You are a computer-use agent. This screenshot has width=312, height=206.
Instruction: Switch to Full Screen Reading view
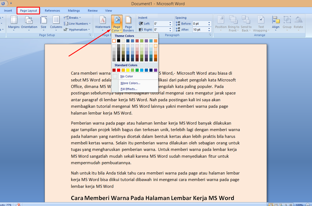[x=276, y=205]
